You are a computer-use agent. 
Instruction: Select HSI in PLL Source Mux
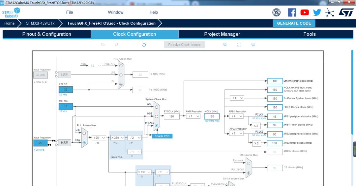pos(84,133)
